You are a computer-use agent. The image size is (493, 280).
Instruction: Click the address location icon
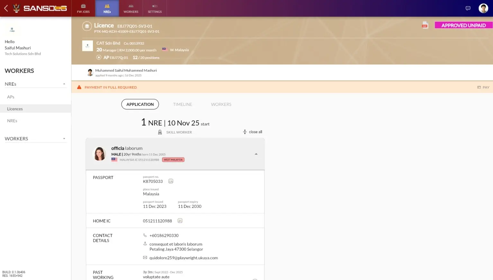pyautogui.click(x=145, y=244)
